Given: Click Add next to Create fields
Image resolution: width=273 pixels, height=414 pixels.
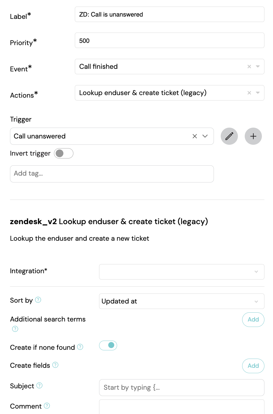Looking at the screenshot, I should click(253, 366).
